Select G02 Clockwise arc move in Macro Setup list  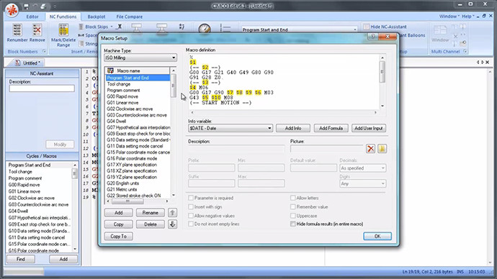tap(130, 109)
